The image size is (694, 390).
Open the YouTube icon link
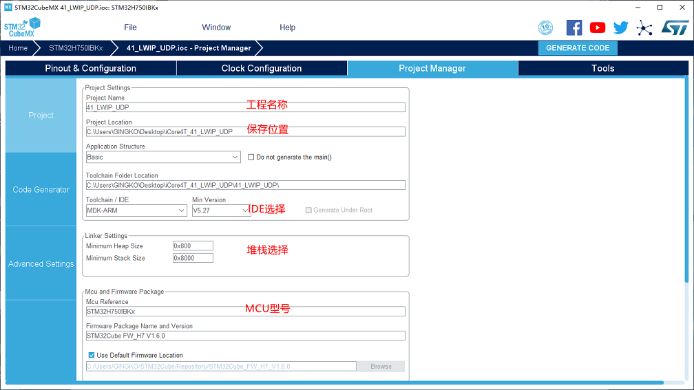[x=598, y=28]
